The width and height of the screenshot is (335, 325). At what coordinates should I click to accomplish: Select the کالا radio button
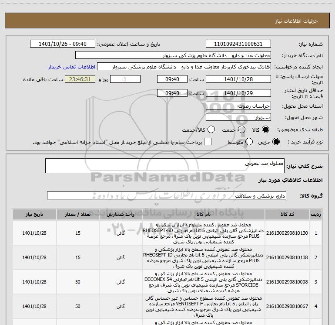tap(265, 130)
